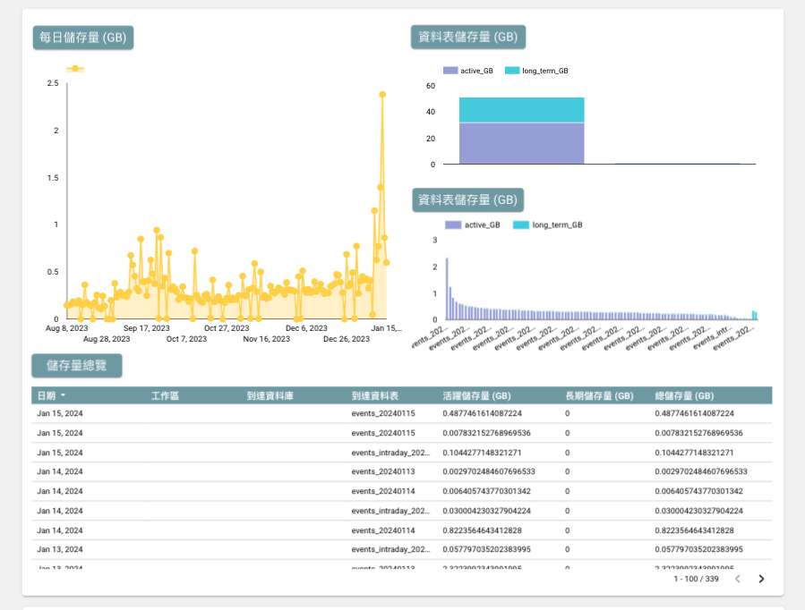
Task: Click active_GB legend swatch in top bar chart
Action: (450, 71)
